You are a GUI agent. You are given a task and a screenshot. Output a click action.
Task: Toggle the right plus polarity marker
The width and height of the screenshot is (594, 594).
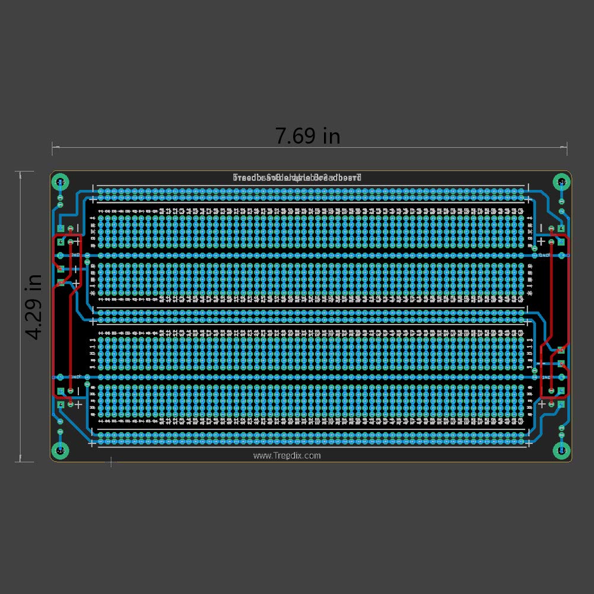pos(540,241)
